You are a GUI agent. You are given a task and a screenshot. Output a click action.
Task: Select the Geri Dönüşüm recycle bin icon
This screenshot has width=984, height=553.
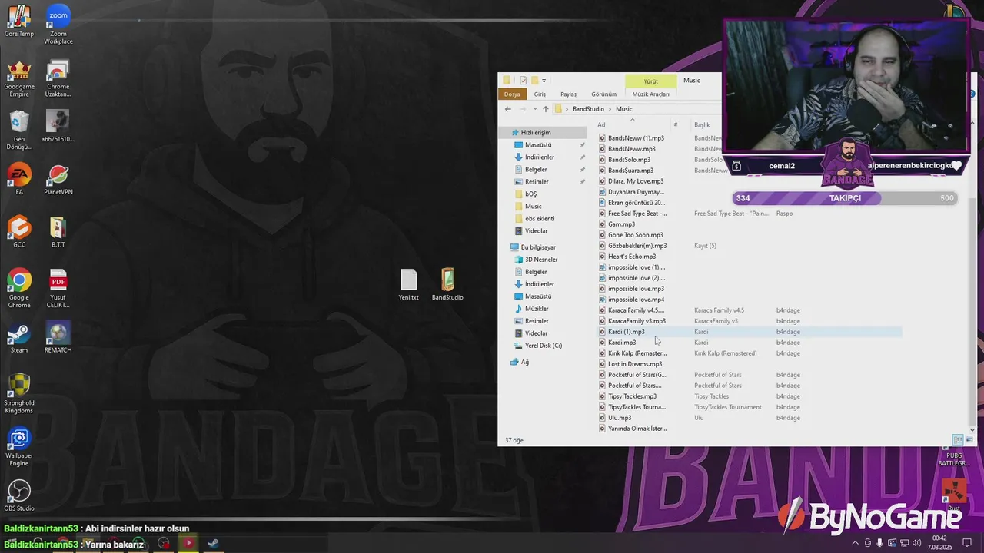click(19, 131)
